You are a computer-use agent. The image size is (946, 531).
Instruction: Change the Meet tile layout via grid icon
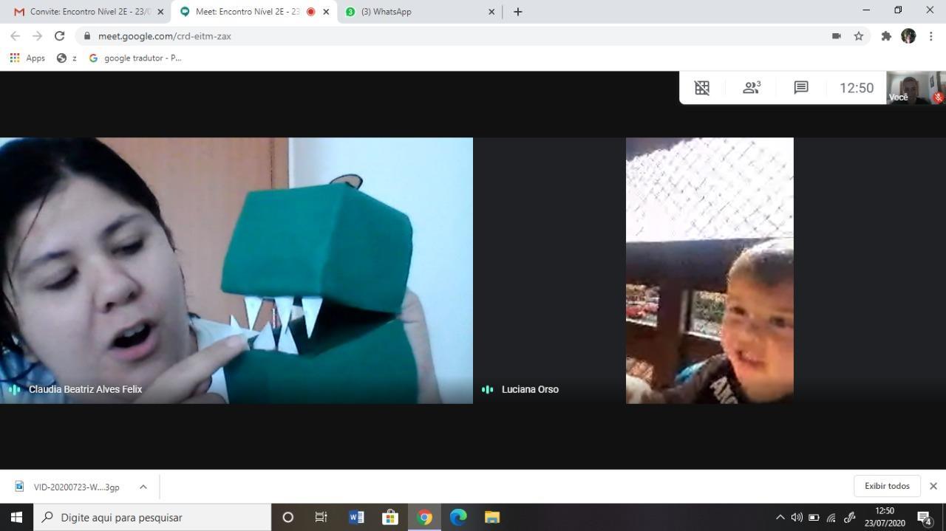[701, 88]
